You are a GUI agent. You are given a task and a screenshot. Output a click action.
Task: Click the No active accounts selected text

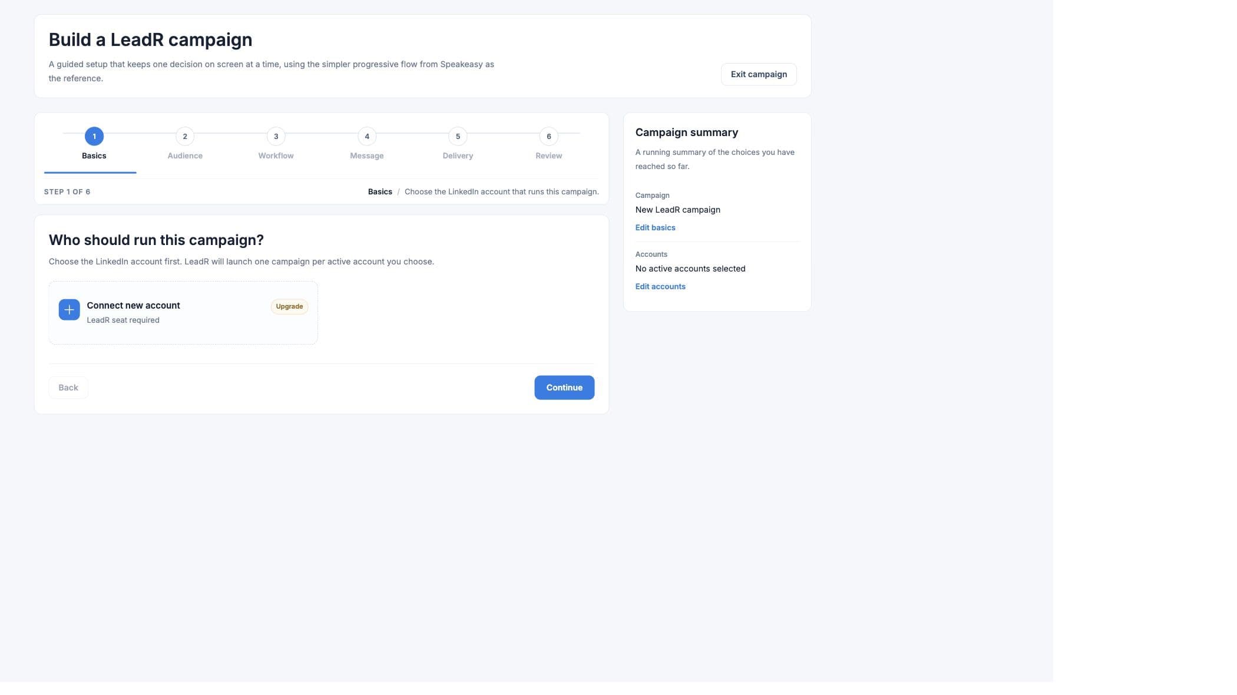click(690, 269)
